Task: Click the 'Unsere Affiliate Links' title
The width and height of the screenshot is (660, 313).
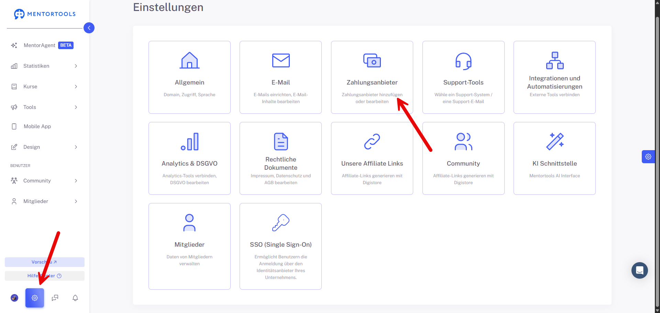Action: 372,164
